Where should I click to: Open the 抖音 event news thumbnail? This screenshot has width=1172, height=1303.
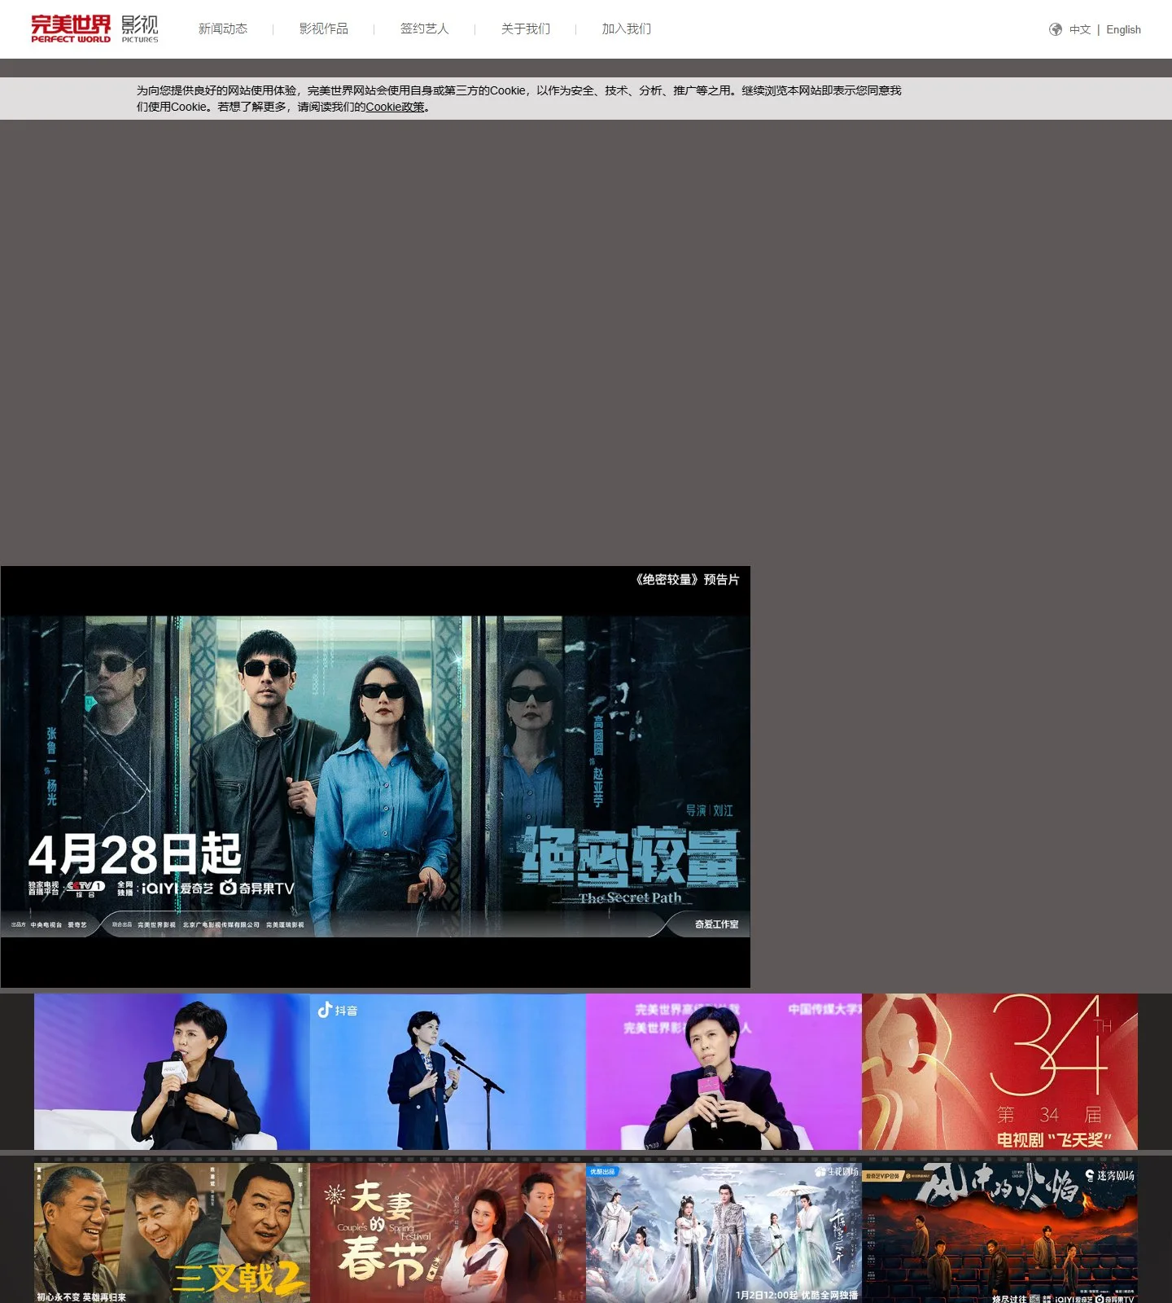click(x=448, y=1072)
